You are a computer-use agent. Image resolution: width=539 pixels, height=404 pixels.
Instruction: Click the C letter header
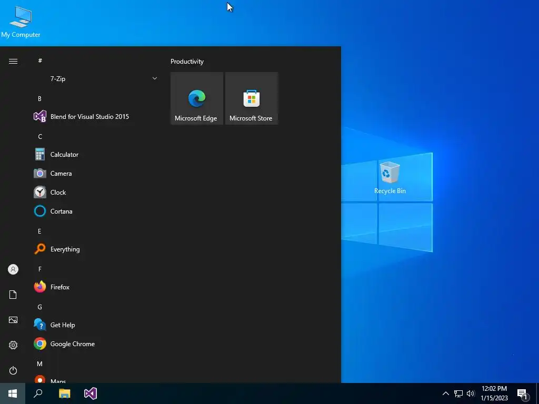[x=40, y=137]
